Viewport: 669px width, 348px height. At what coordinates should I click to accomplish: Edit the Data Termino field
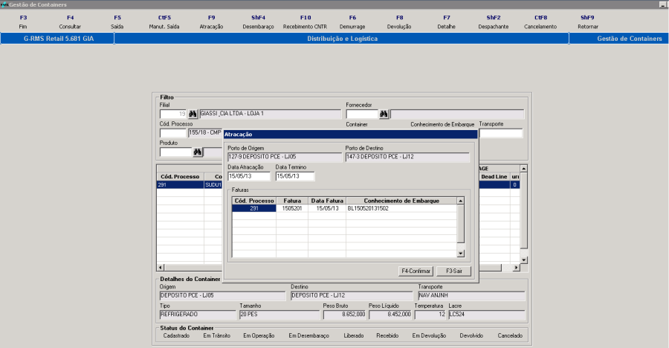click(295, 176)
